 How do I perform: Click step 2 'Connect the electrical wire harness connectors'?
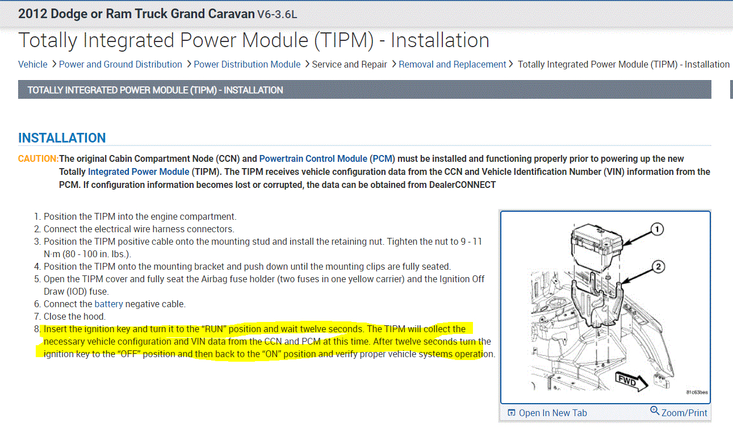(139, 229)
